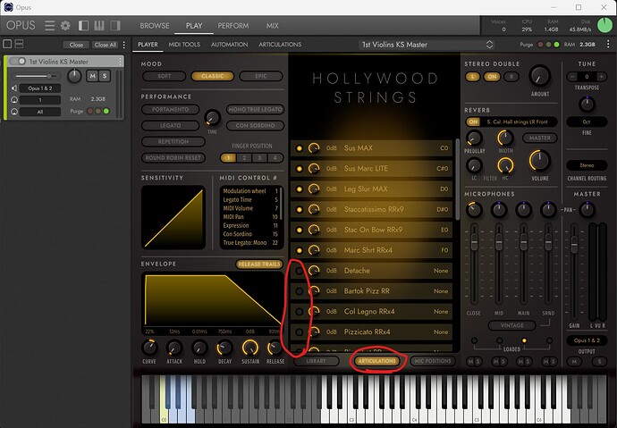Adjust the master GAIN fader
This screenshot has height=428, width=617.
click(574, 245)
